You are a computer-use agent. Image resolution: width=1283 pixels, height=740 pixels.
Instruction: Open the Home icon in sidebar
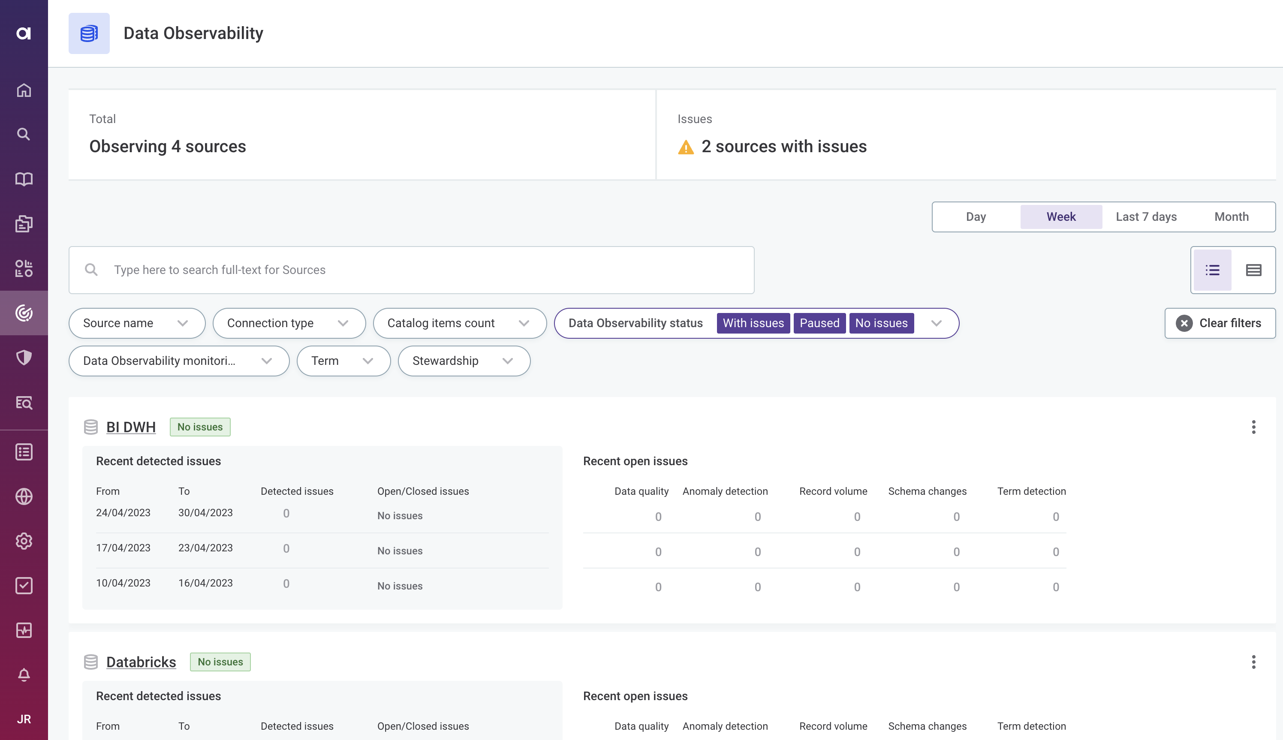click(24, 90)
